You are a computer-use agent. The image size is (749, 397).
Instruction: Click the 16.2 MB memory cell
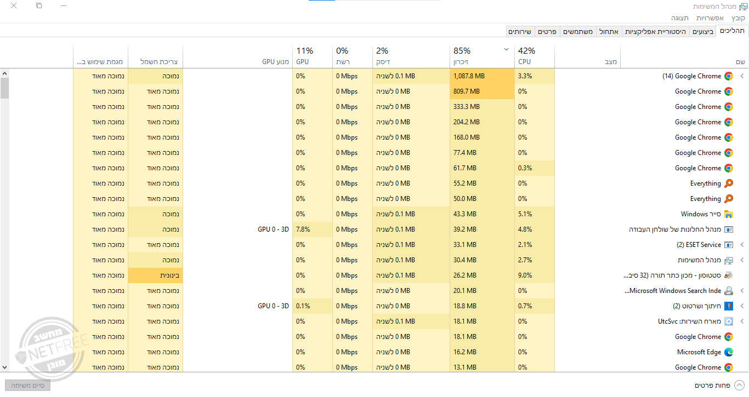482,352
